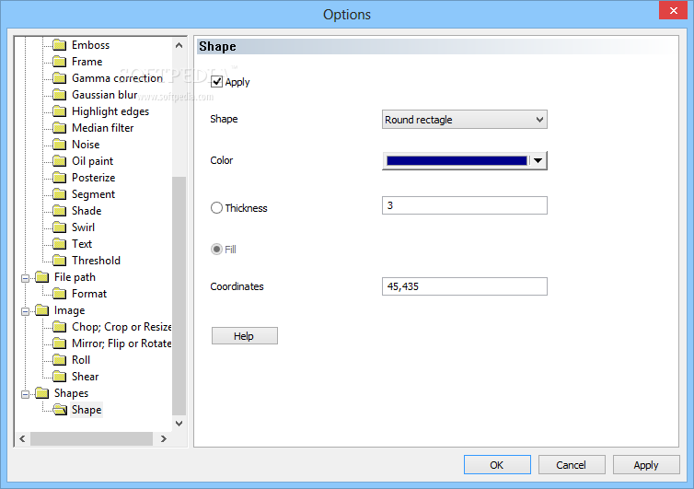
Task: Click the Oil paint folder icon
Action: coord(60,161)
